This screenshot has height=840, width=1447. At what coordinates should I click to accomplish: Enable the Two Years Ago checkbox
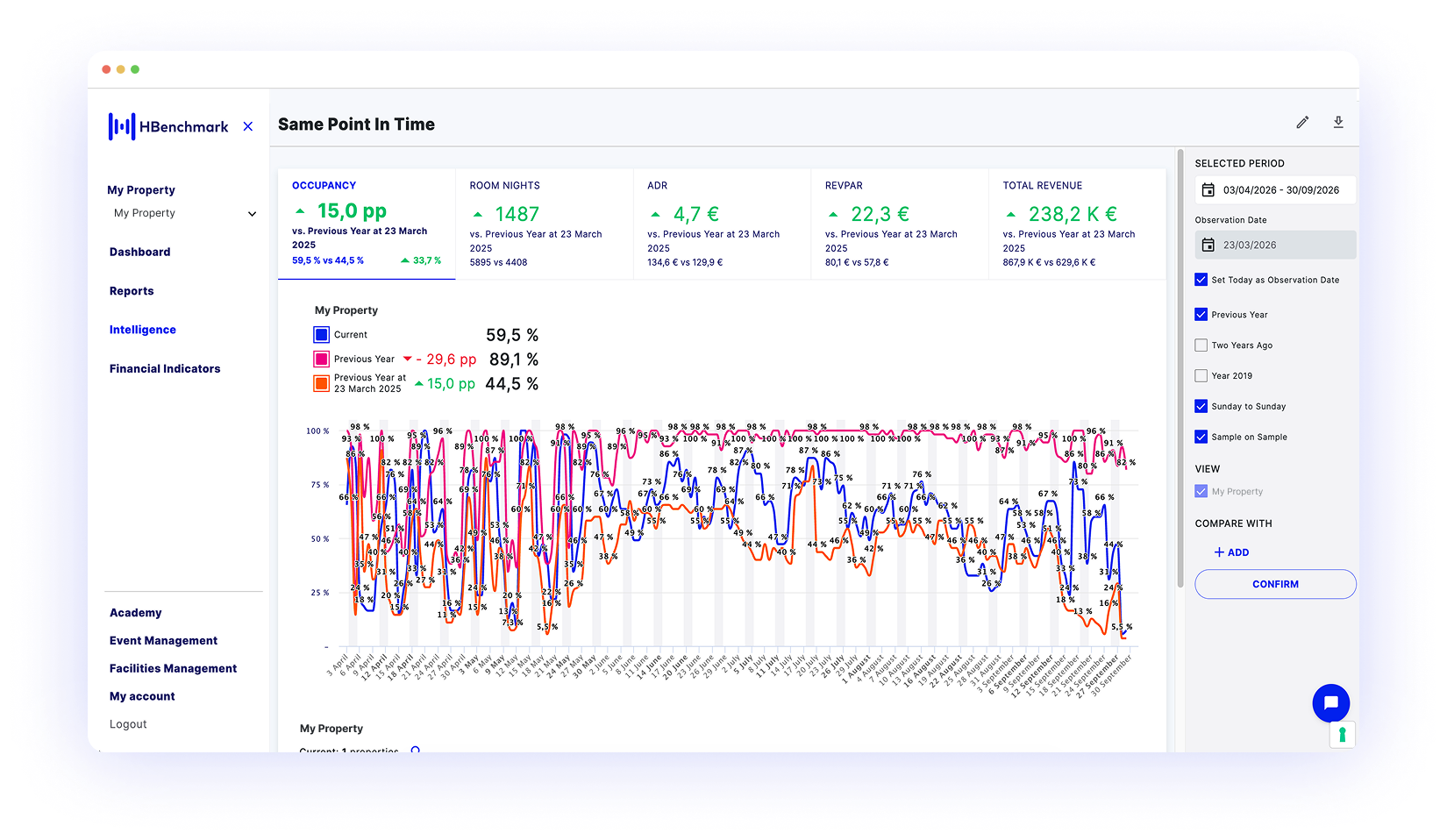click(x=1201, y=345)
